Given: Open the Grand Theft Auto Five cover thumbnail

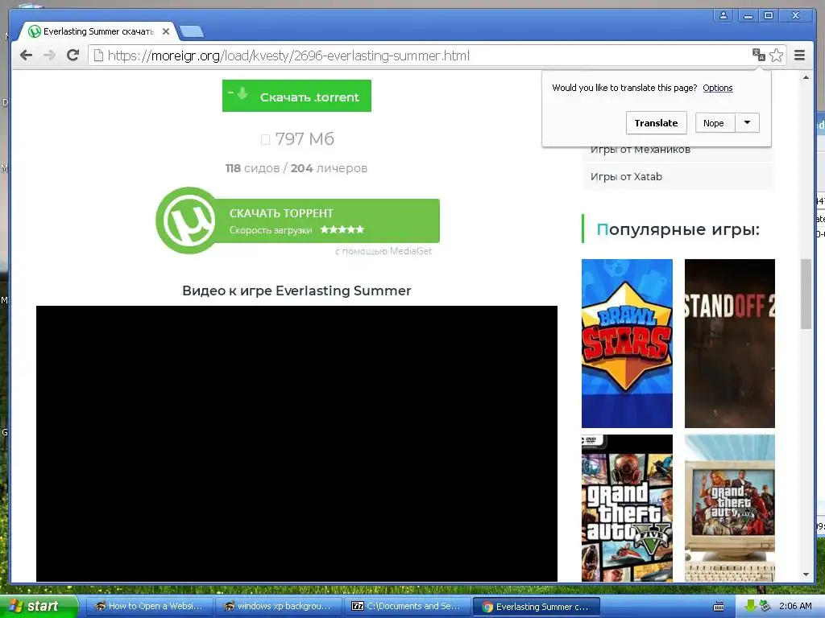Looking at the screenshot, I should pyautogui.click(x=627, y=508).
